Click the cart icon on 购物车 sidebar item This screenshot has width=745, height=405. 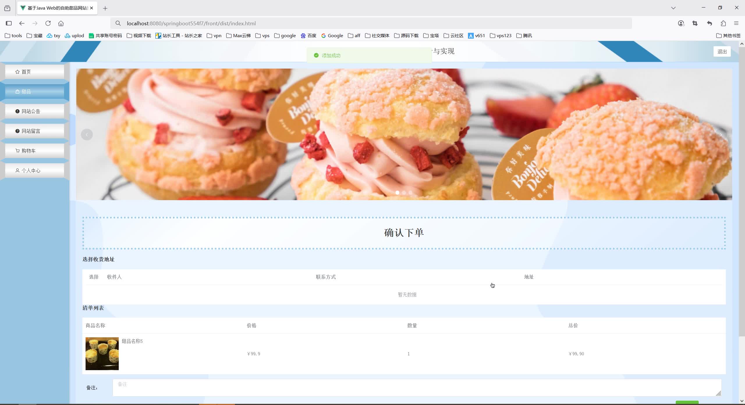point(17,150)
